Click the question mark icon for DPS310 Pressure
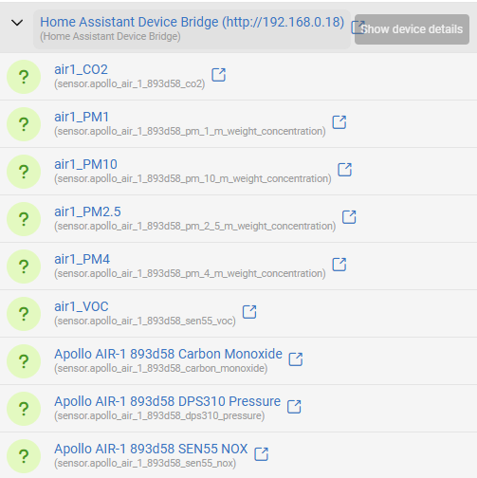This screenshot has width=477, height=478. click(x=24, y=409)
